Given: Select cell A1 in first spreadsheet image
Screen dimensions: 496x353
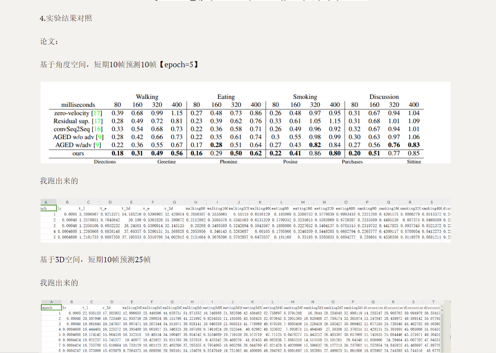Looking at the screenshot, I should [x=49, y=208].
